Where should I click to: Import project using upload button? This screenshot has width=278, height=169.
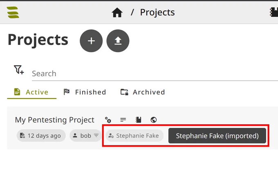click(118, 41)
